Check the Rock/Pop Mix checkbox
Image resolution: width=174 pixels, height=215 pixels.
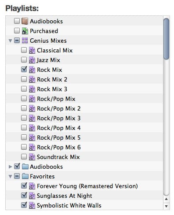click(x=24, y=98)
